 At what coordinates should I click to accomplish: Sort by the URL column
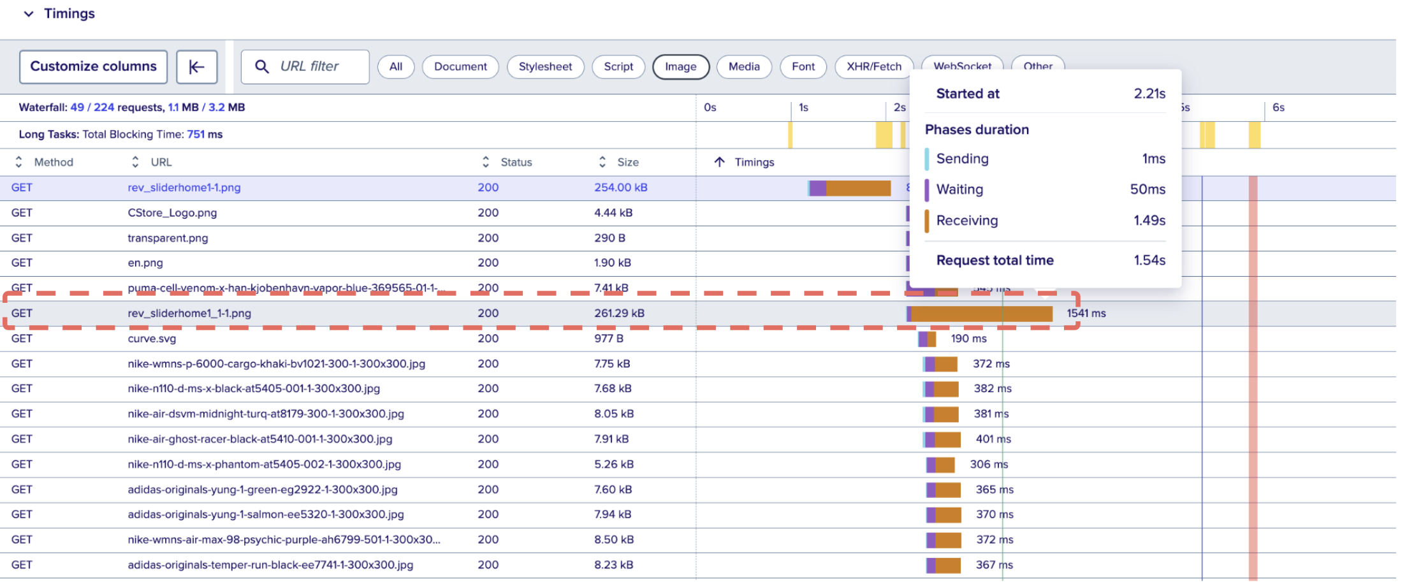(152, 162)
